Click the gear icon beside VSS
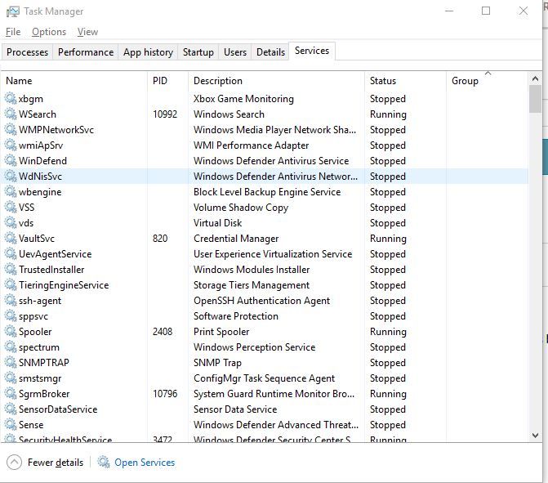 tap(11, 207)
